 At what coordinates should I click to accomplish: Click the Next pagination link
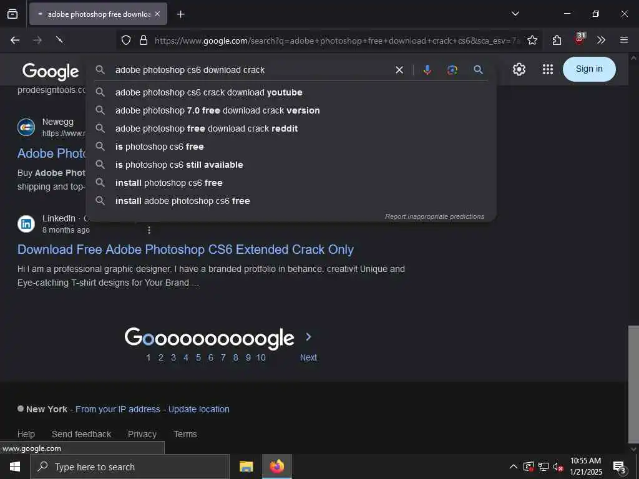coord(308,357)
